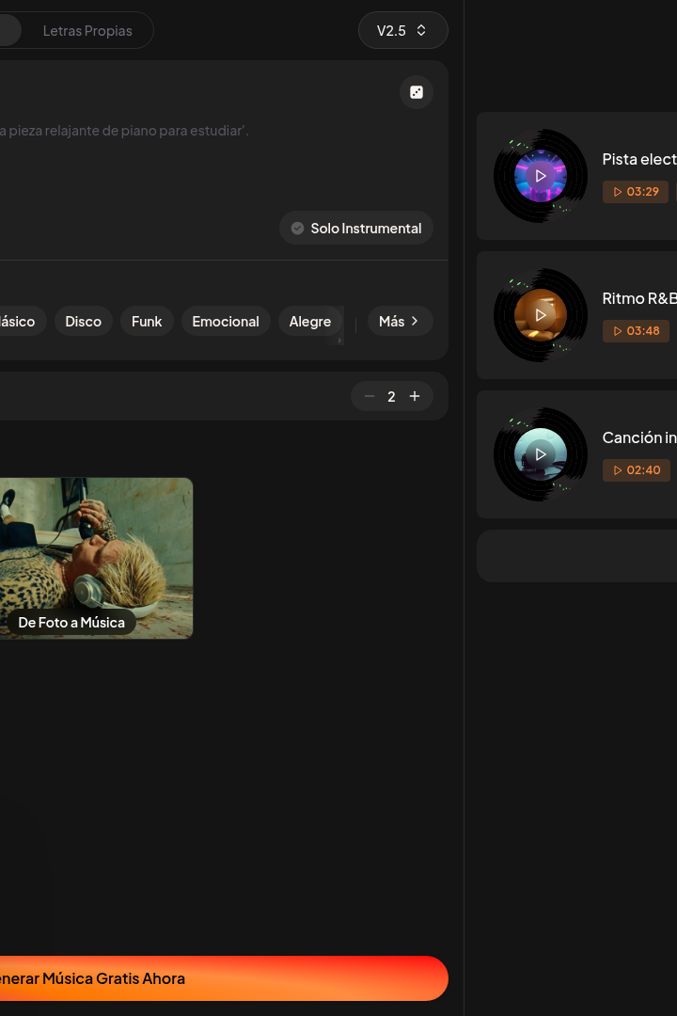
Task: Select the Alegre style tag
Action: [x=310, y=322]
